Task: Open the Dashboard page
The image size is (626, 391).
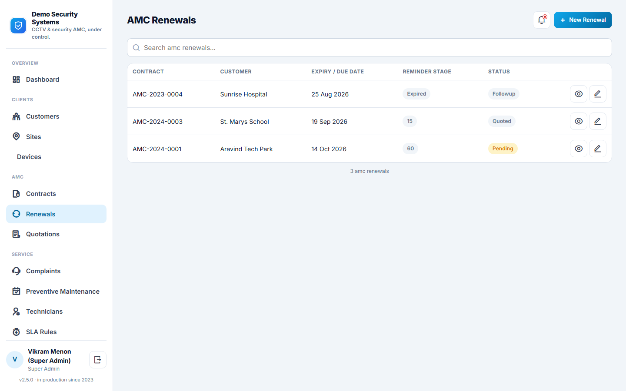Action: 57,80
